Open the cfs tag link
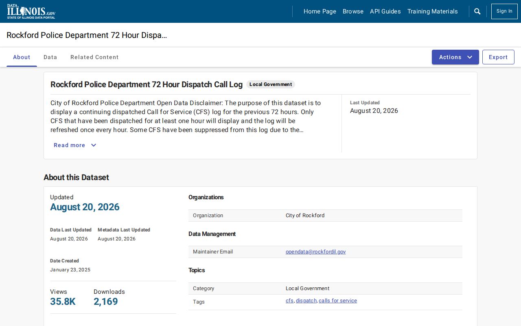 [289, 301]
